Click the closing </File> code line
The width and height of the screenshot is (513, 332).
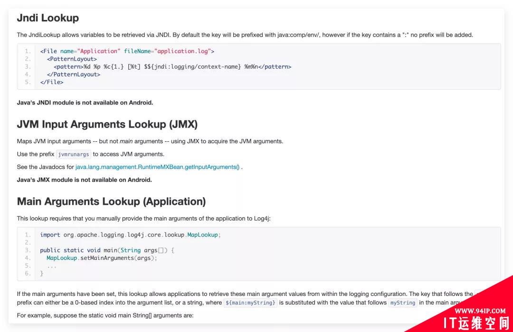(52, 82)
